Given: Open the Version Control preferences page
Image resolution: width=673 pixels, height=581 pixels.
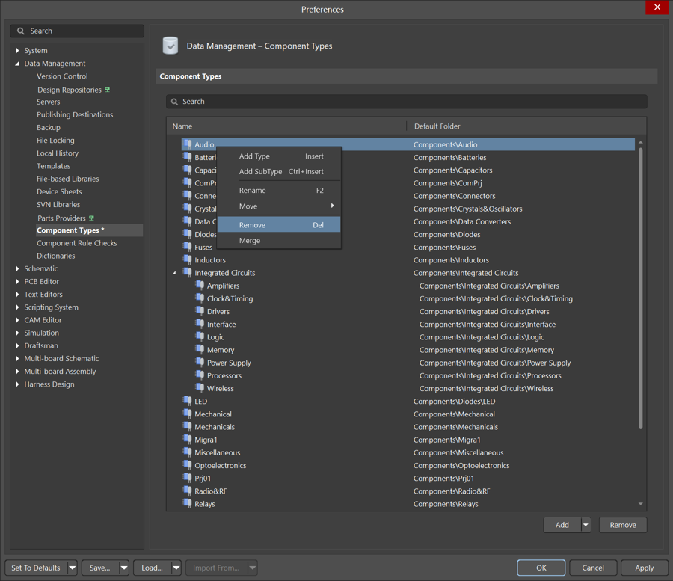Looking at the screenshot, I should 62,76.
